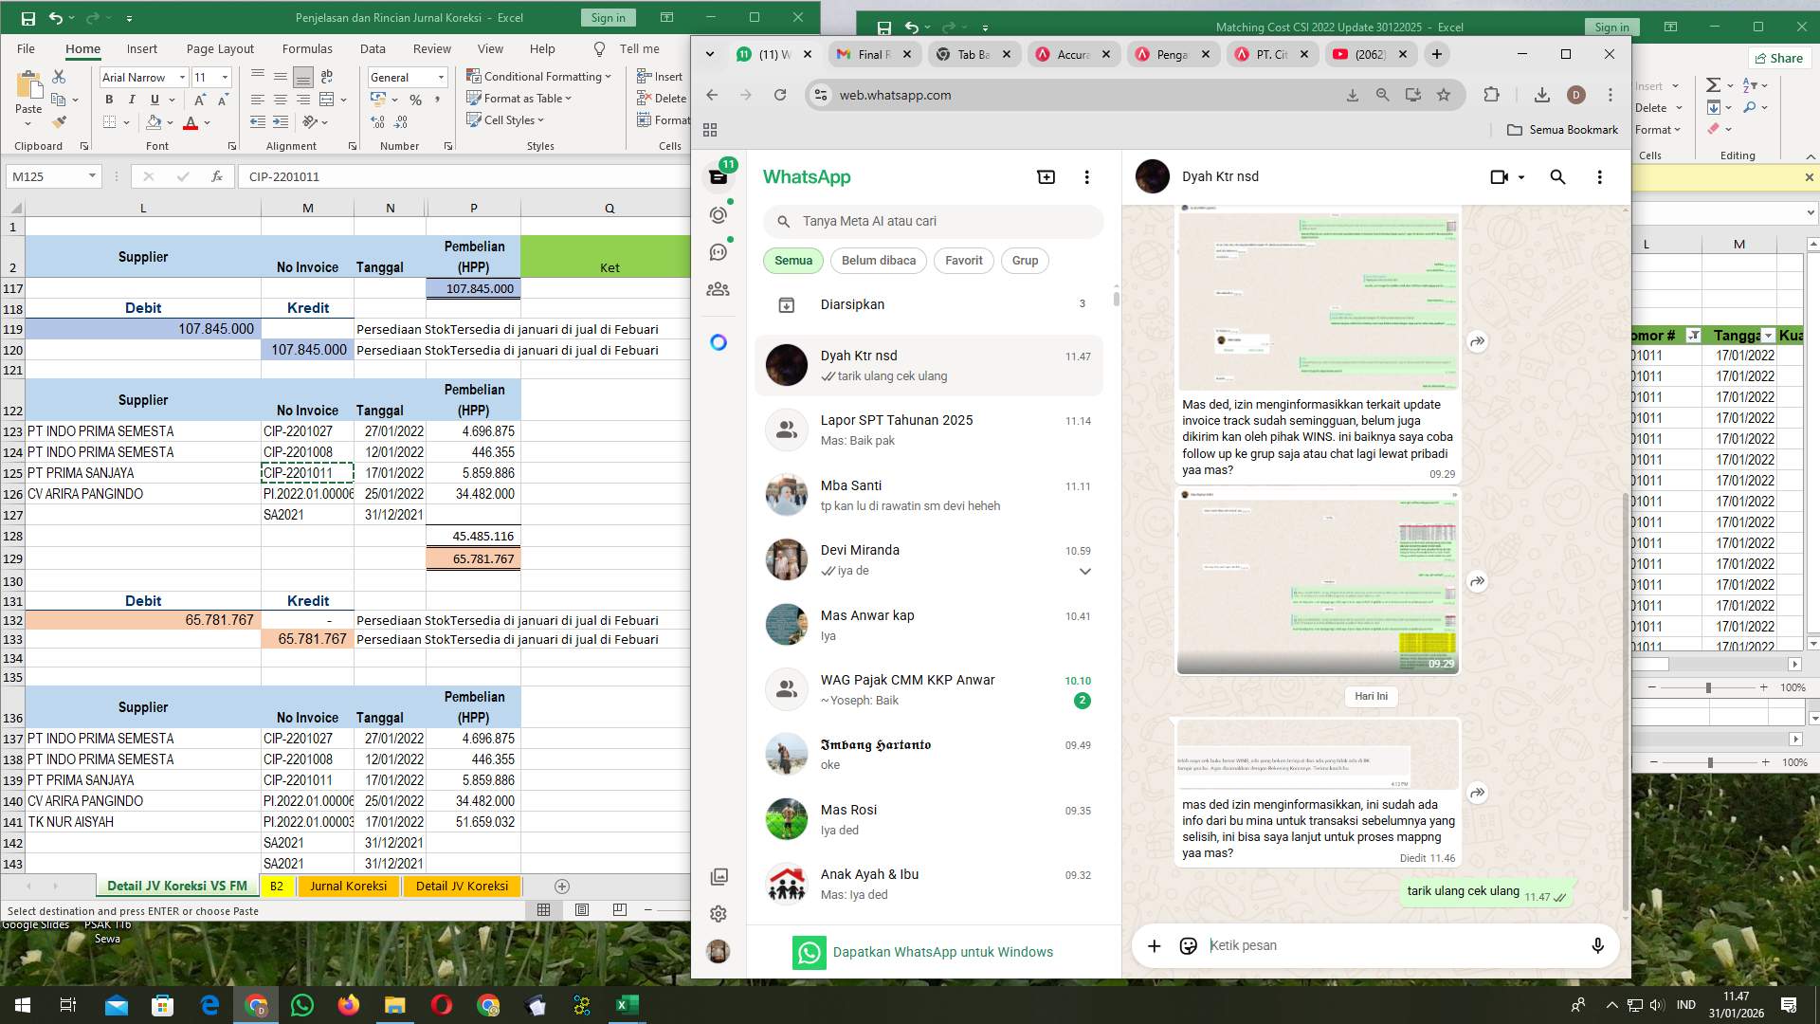
Task: Open the Name Box dropdown showing M125
Action: (93, 176)
